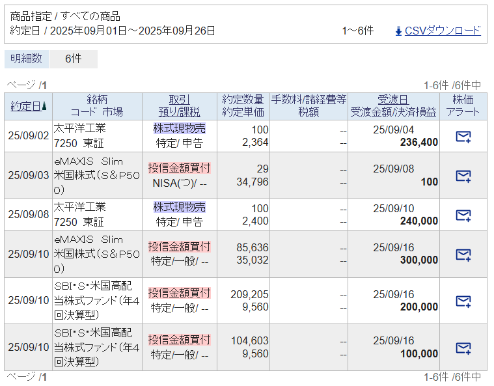494x386 pixels.
Task: Set price alert for eMAXIS Slim NISA purchase
Action: tap(463, 176)
